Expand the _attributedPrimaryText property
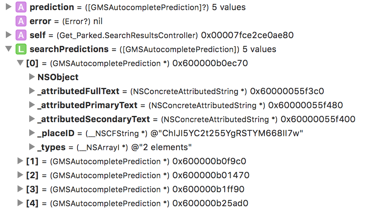This screenshot has height=221, width=377. click(32, 105)
